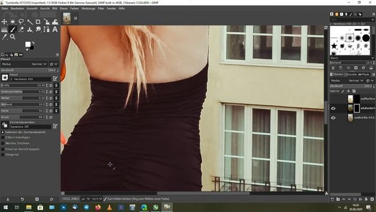Viewport: 376px width, 212px height.
Task: Toggle lock position in Sperre row
Action: 348,91
